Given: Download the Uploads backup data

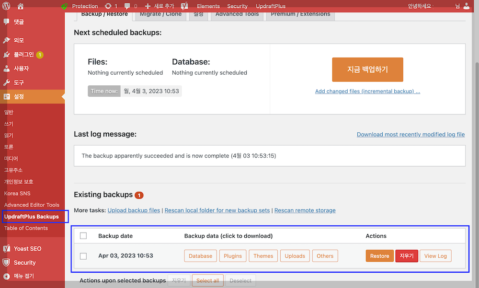Looking at the screenshot, I should tap(295, 256).
